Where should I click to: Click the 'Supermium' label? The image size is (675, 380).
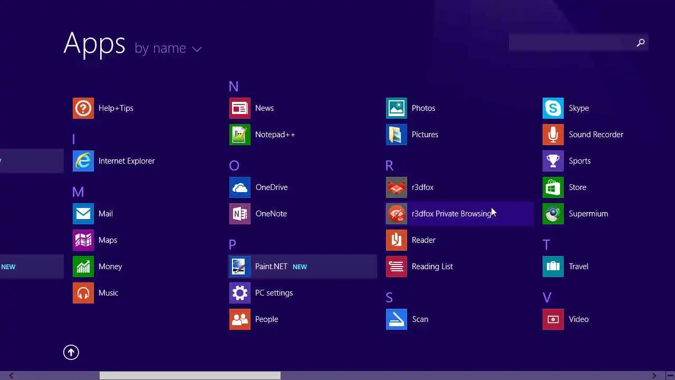(589, 214)
